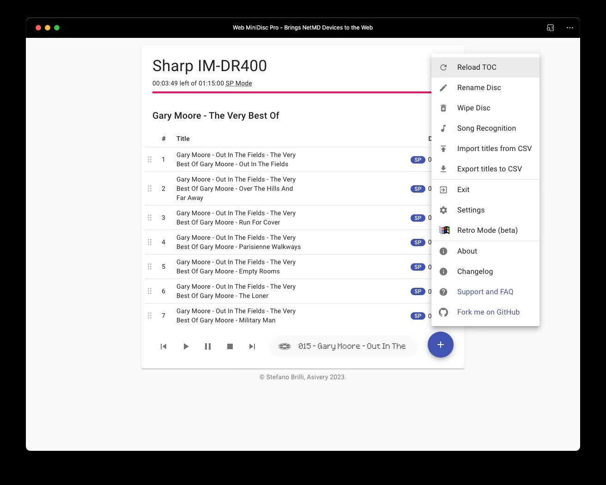Click SP badge on Parisienne Walkways row
Screen dimensions: 606x485
[418, 242]
